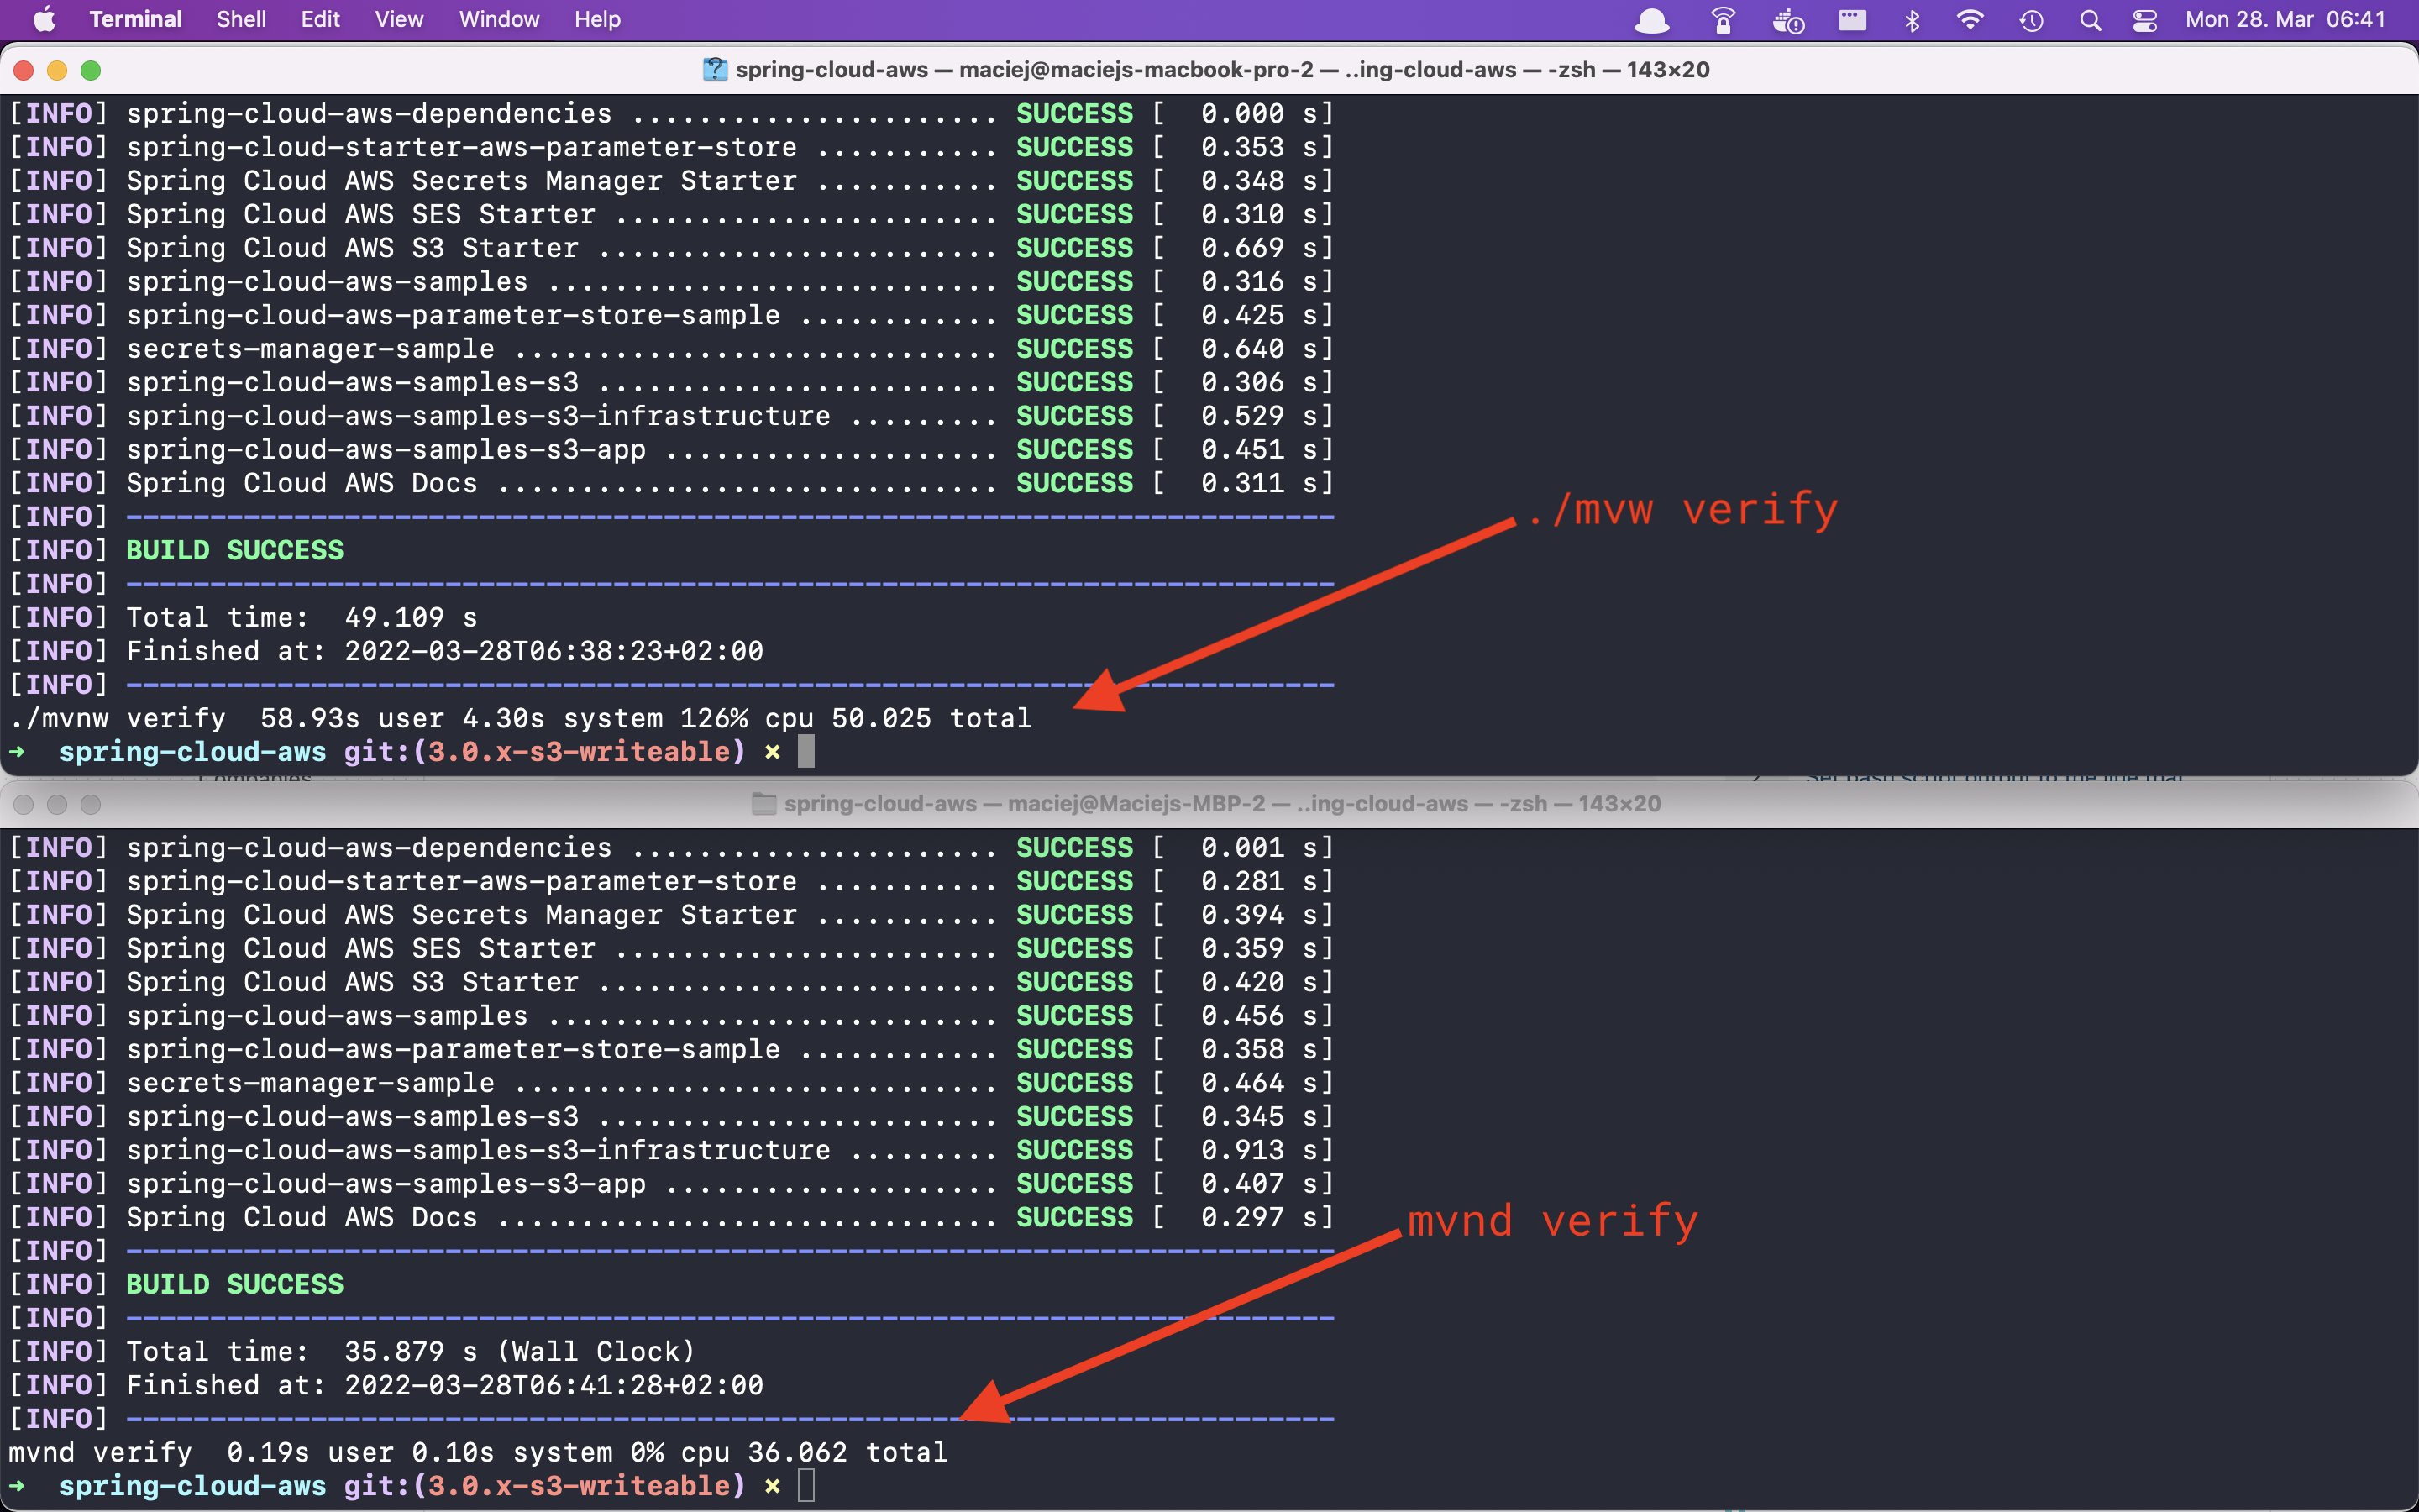Open the View menu
Image resolution: width=2419 pixels, height=1512 pixels.
click(399, 20)
